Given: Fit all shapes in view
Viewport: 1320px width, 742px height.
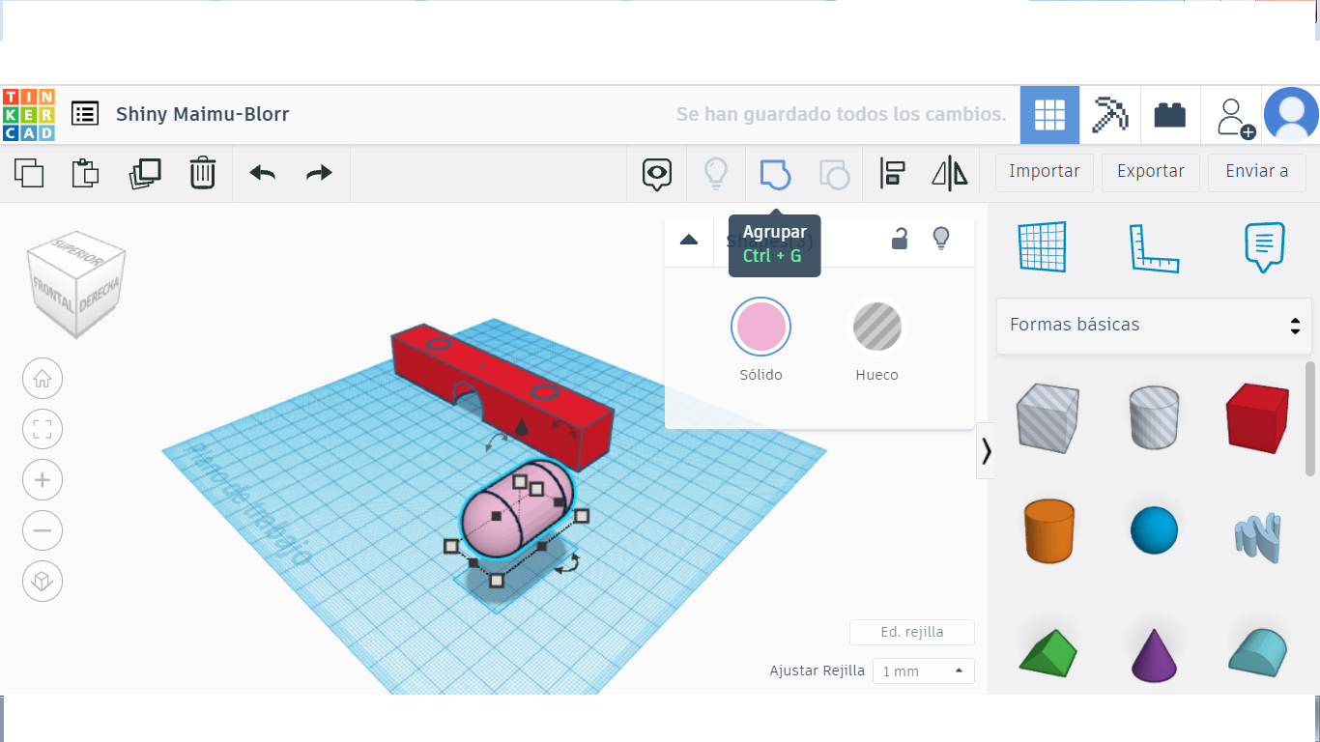Looking at the screenshot, I should (43, 429).
